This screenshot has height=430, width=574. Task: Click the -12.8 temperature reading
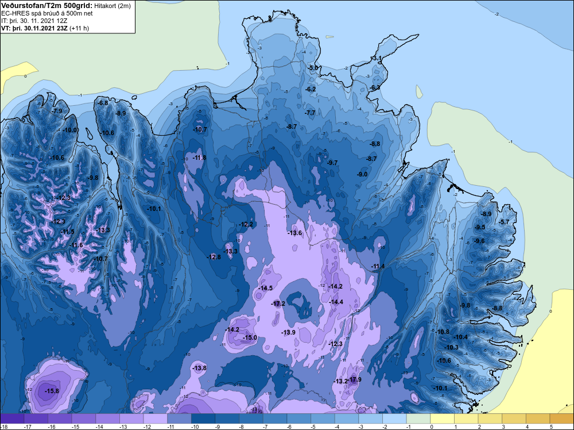point(214,258)
